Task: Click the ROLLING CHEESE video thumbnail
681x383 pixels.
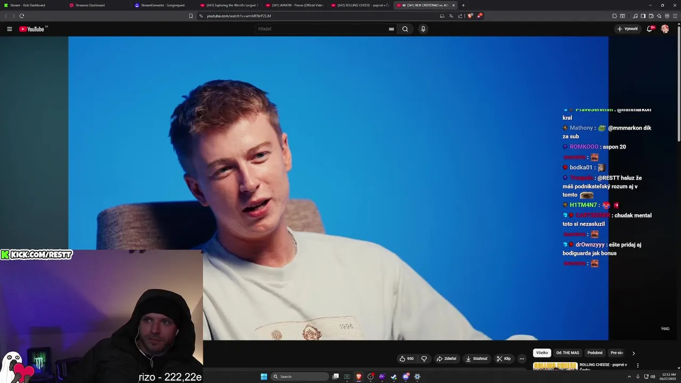Action: [x=555, y=366]
